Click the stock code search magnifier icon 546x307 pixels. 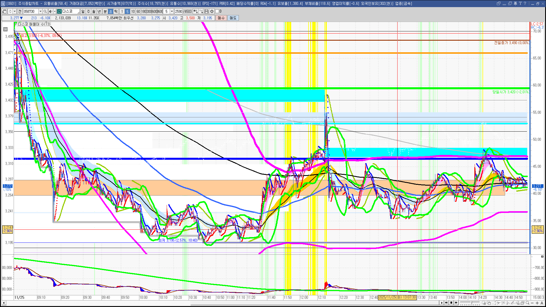[45, 11]
